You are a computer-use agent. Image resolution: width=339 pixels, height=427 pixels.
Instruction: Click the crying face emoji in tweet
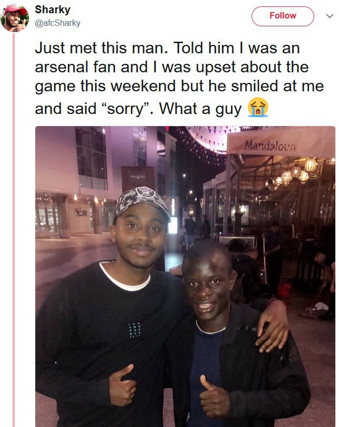(258, 107)
